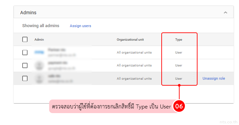Click third row User type cell

[179, 78]
